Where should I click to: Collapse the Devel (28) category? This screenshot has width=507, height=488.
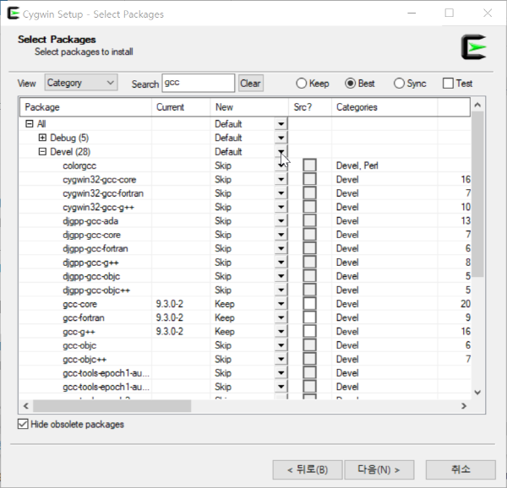(42, 151)
